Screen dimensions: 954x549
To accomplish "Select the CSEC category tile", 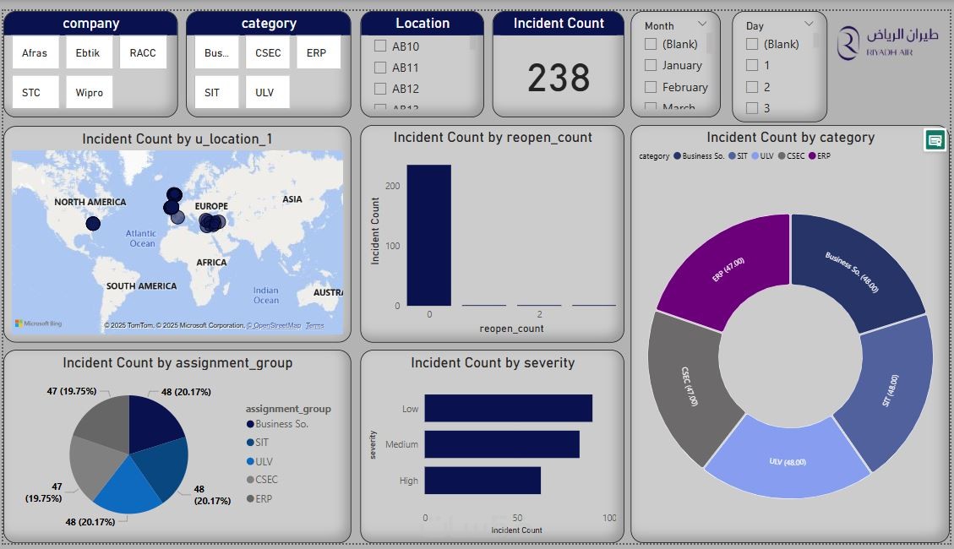I will tap(268, 53).
